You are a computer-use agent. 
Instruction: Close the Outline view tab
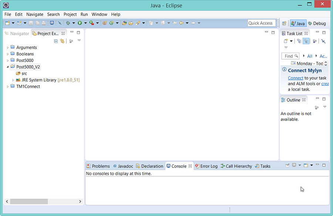304,99
